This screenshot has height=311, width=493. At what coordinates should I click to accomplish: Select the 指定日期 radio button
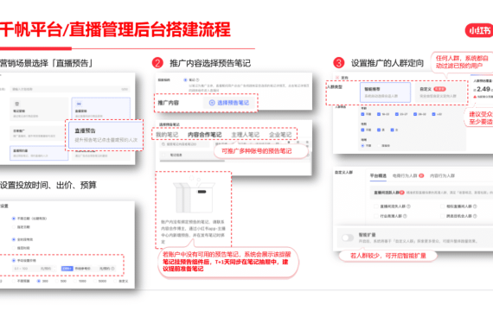pos(14,227)
